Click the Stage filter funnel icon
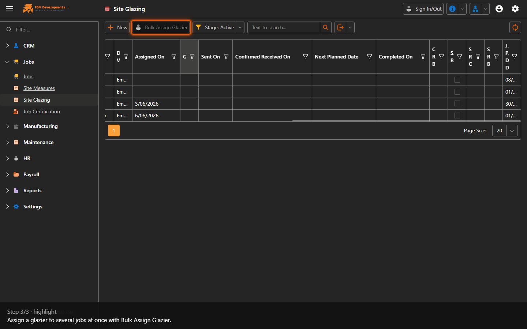This screenshot has height=329, width=527. (198, 27)
